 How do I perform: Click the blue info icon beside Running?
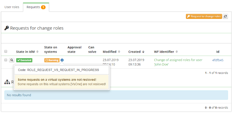62,60
